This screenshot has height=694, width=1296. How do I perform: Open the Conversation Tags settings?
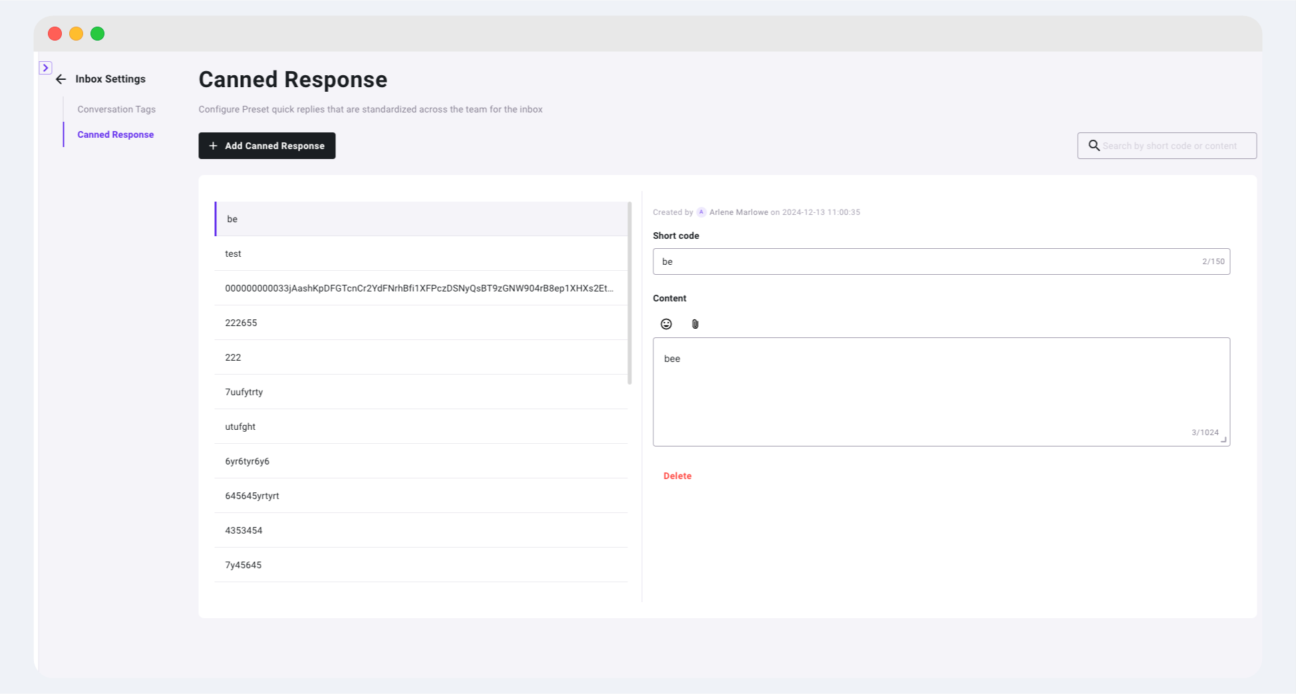(116, 109)
